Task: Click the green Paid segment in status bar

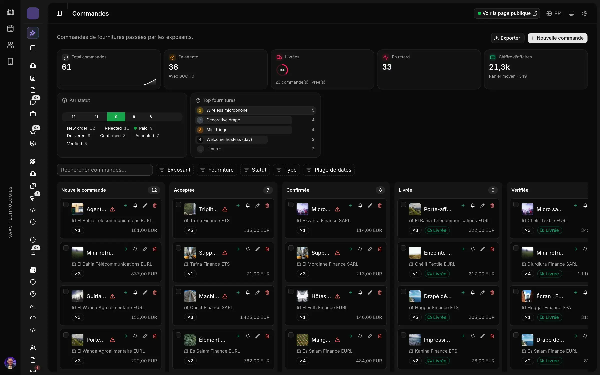Action: pyautogui.click(x=116, y=117)
